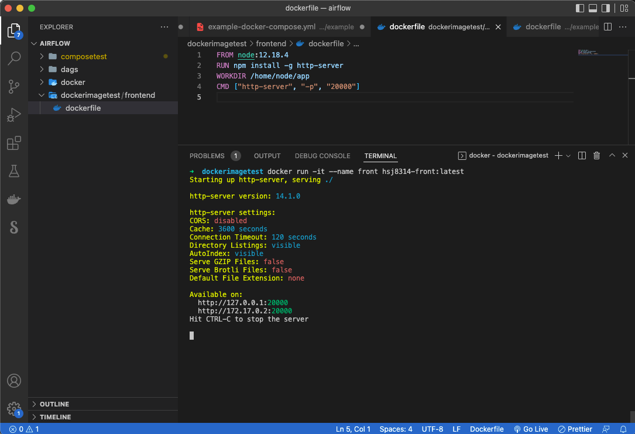Close the terminal panel
This screenshot has width=635, height=434.
(x=625, y=156)
